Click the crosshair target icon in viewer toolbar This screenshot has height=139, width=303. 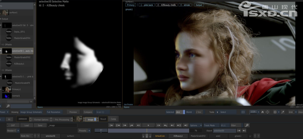tap(275, 112)
